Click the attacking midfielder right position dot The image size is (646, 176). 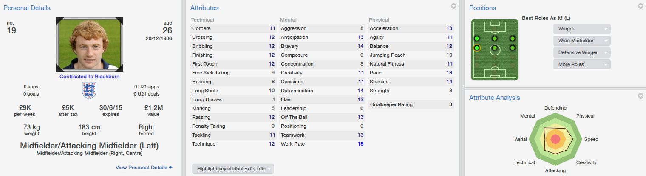pyautogui.click(x=513, y=38)
